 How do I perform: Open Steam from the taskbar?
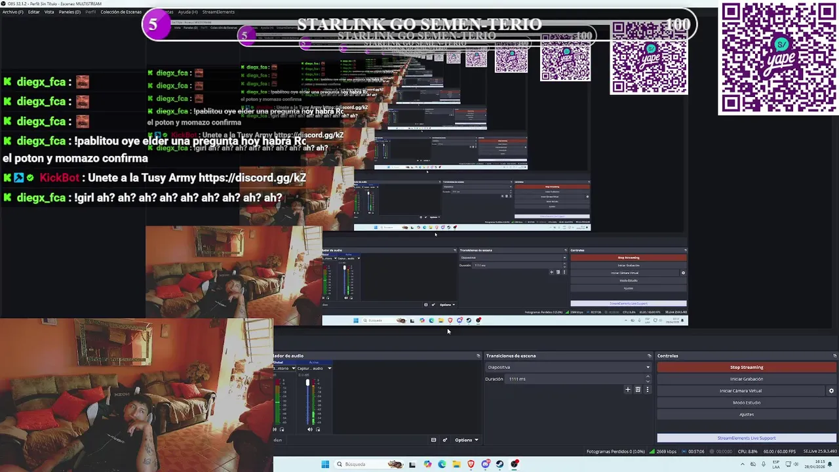click(x=500, y=464)
